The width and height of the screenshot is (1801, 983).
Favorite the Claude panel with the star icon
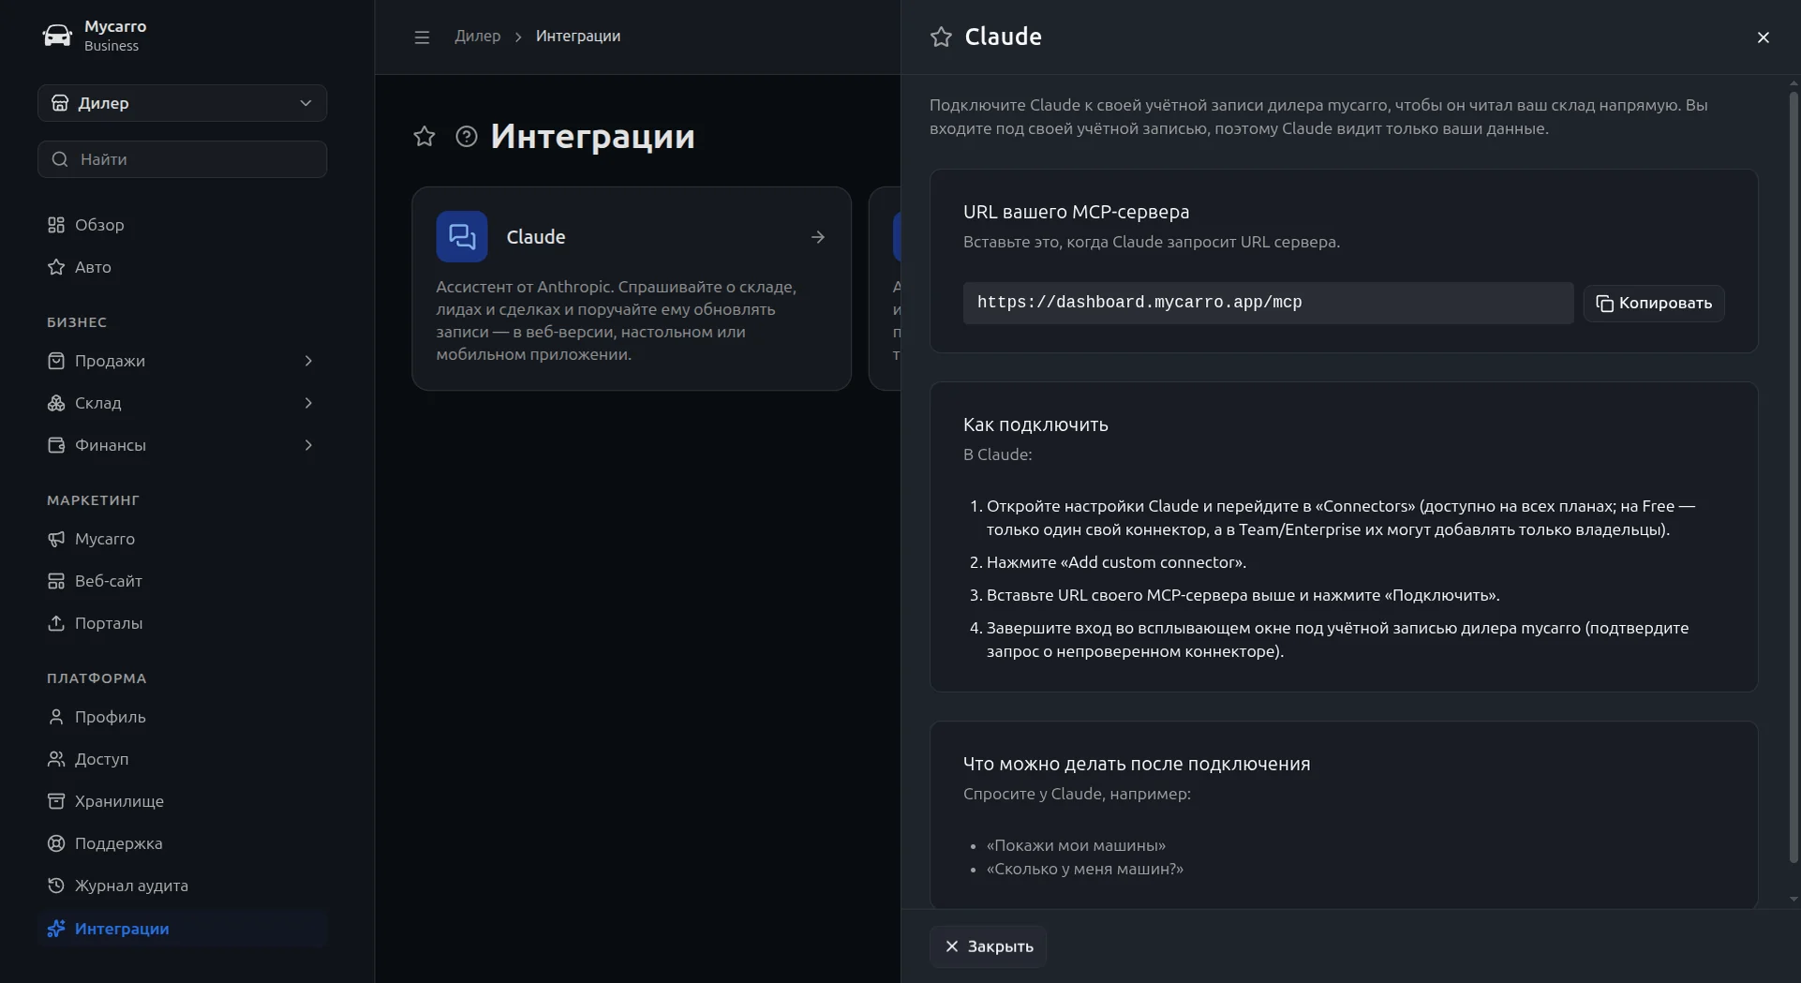(941, 37)
